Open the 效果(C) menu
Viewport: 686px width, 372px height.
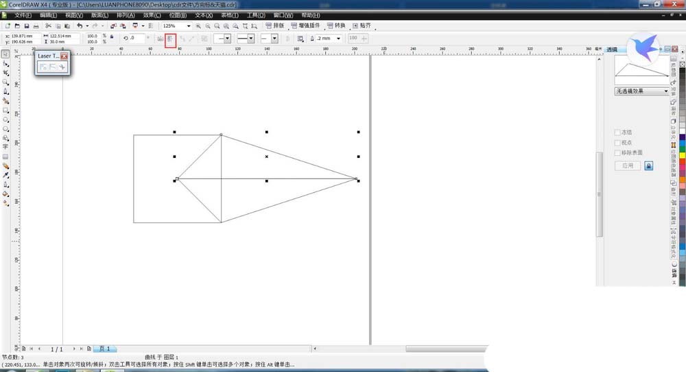pyautogui.click(x=153, y=15)
